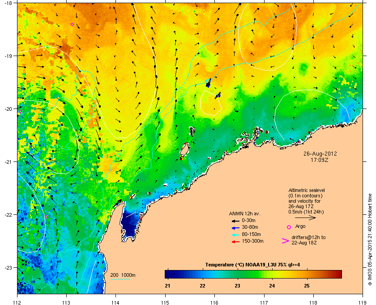Click colorbar tick label '22'

pyautogui.click(x=203, y=286)
